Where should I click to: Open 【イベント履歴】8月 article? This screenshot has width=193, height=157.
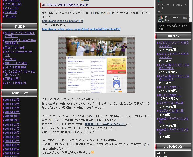pyautogui.click(x=15, y=67)
